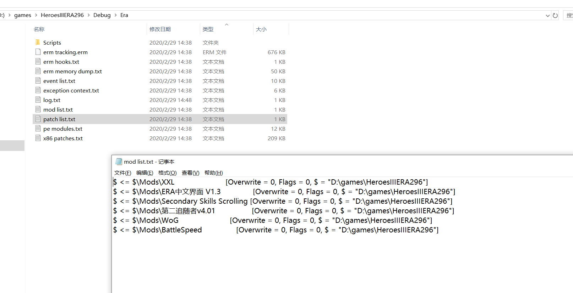Viewport: 573px width, 293px height.
Task: Click the 2020/2/29 14:48 date of log.txt
Action: click(x=170, y=100)
